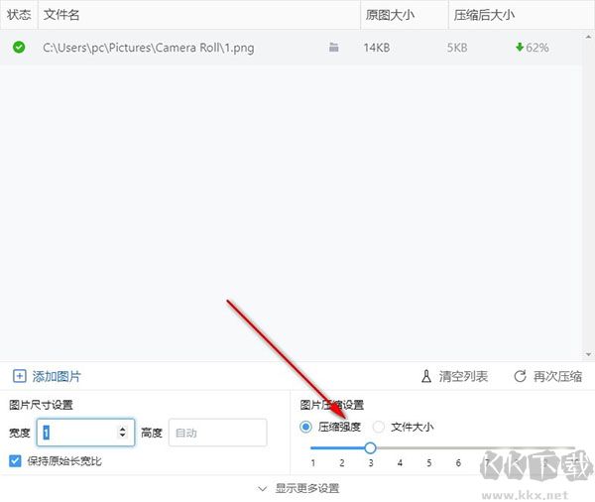Expand 显示更多设置 chevron
The image size is (595, 502).
[262, 488]
